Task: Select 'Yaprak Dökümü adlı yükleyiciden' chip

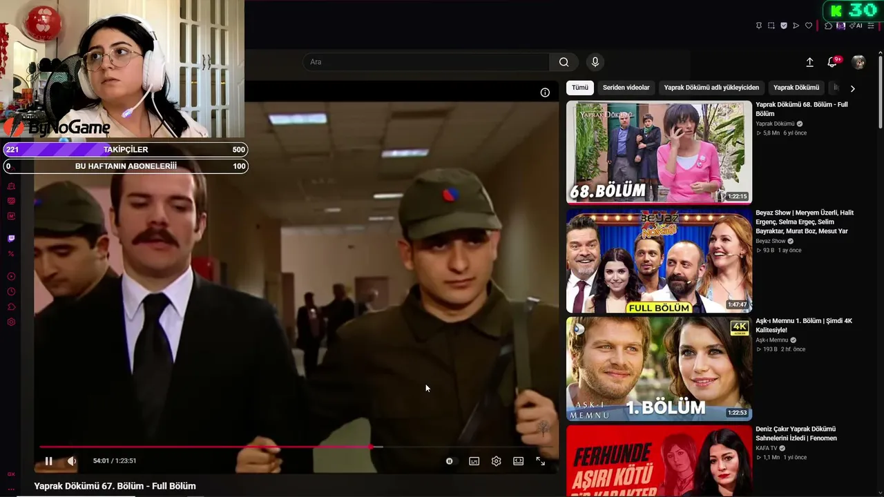Action: (711, 88)
